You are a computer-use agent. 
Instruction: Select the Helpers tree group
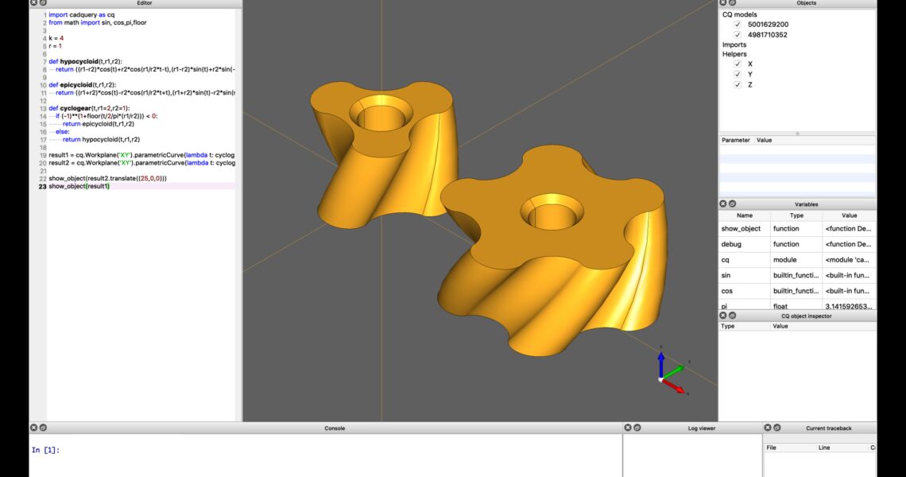734,54
